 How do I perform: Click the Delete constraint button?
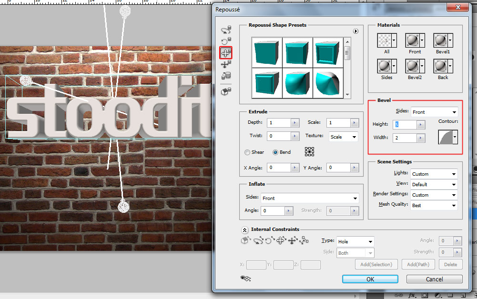[450, 264]
